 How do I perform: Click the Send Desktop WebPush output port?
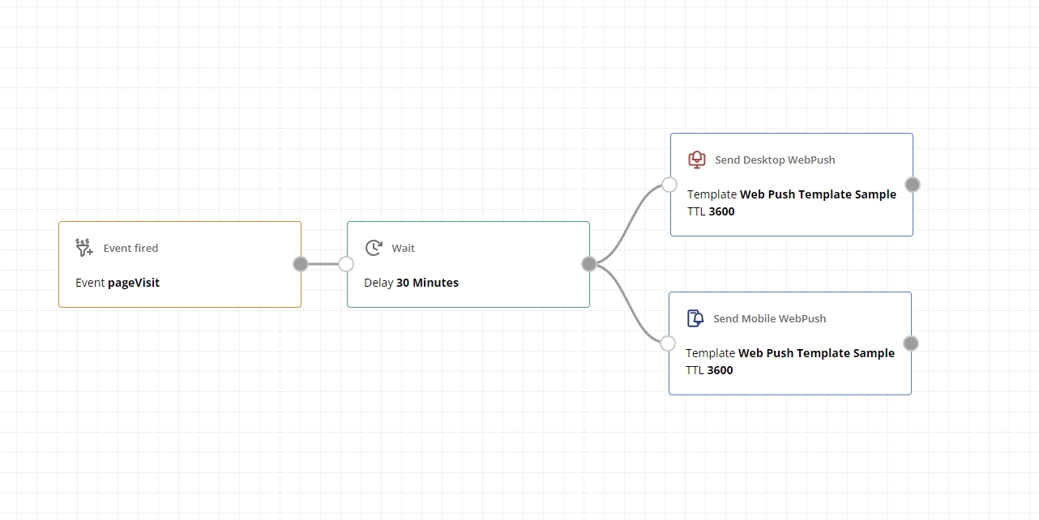point(913,185)
